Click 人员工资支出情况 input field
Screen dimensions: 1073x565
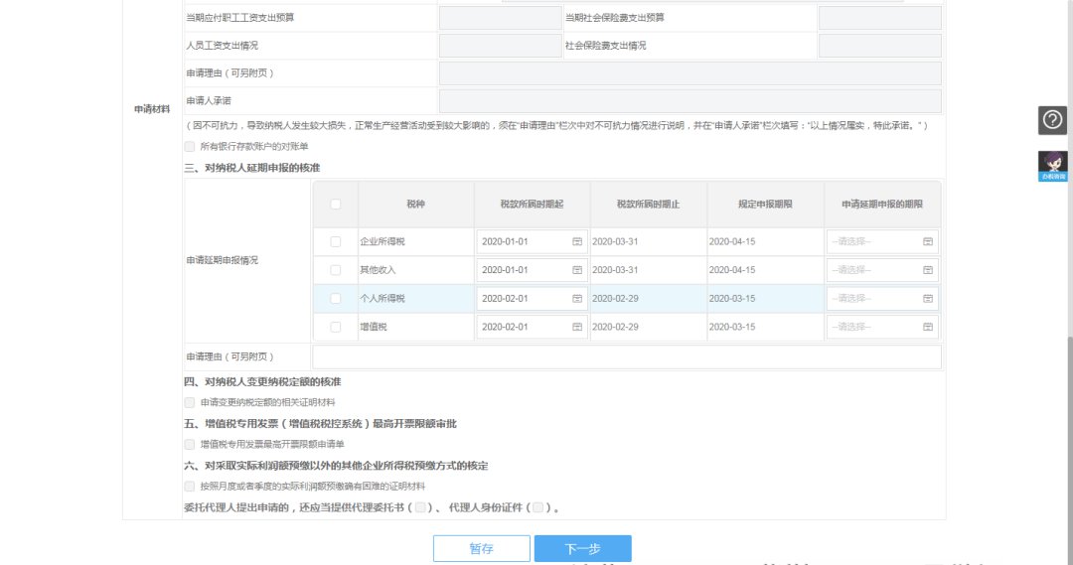pos(500,46)
